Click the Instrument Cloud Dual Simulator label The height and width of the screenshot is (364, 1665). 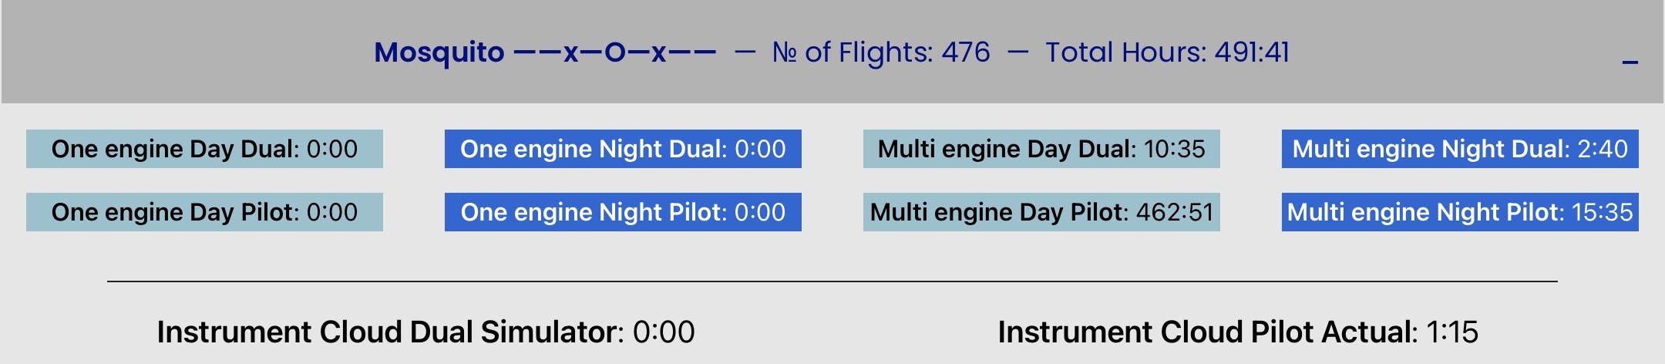[x=389, y=332]
